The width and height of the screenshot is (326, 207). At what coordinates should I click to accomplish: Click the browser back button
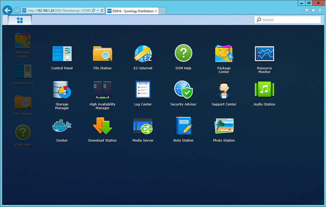(x=7, y=10)
